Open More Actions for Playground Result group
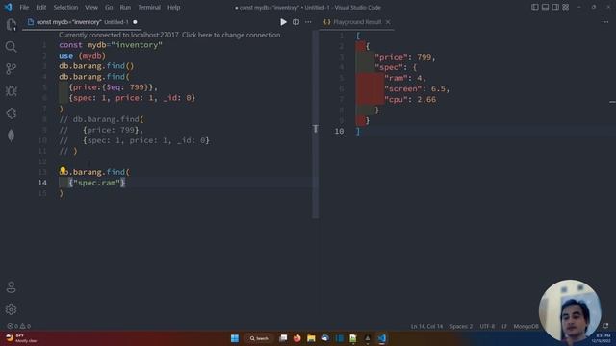The height and width of the screenshot is (346, 616). pyautogui.click(x=605, y=22)
